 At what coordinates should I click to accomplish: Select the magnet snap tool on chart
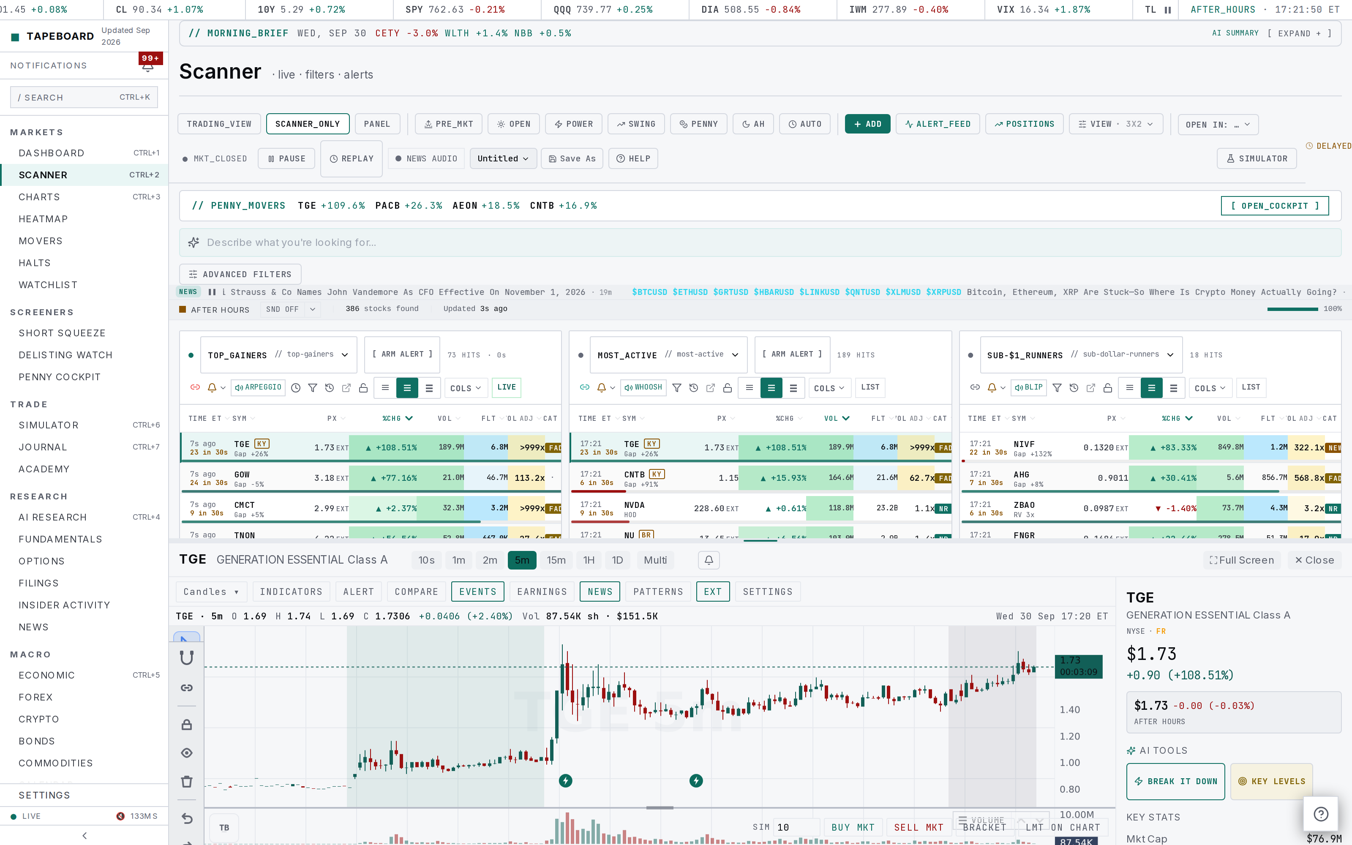click(x=187, y=658)
